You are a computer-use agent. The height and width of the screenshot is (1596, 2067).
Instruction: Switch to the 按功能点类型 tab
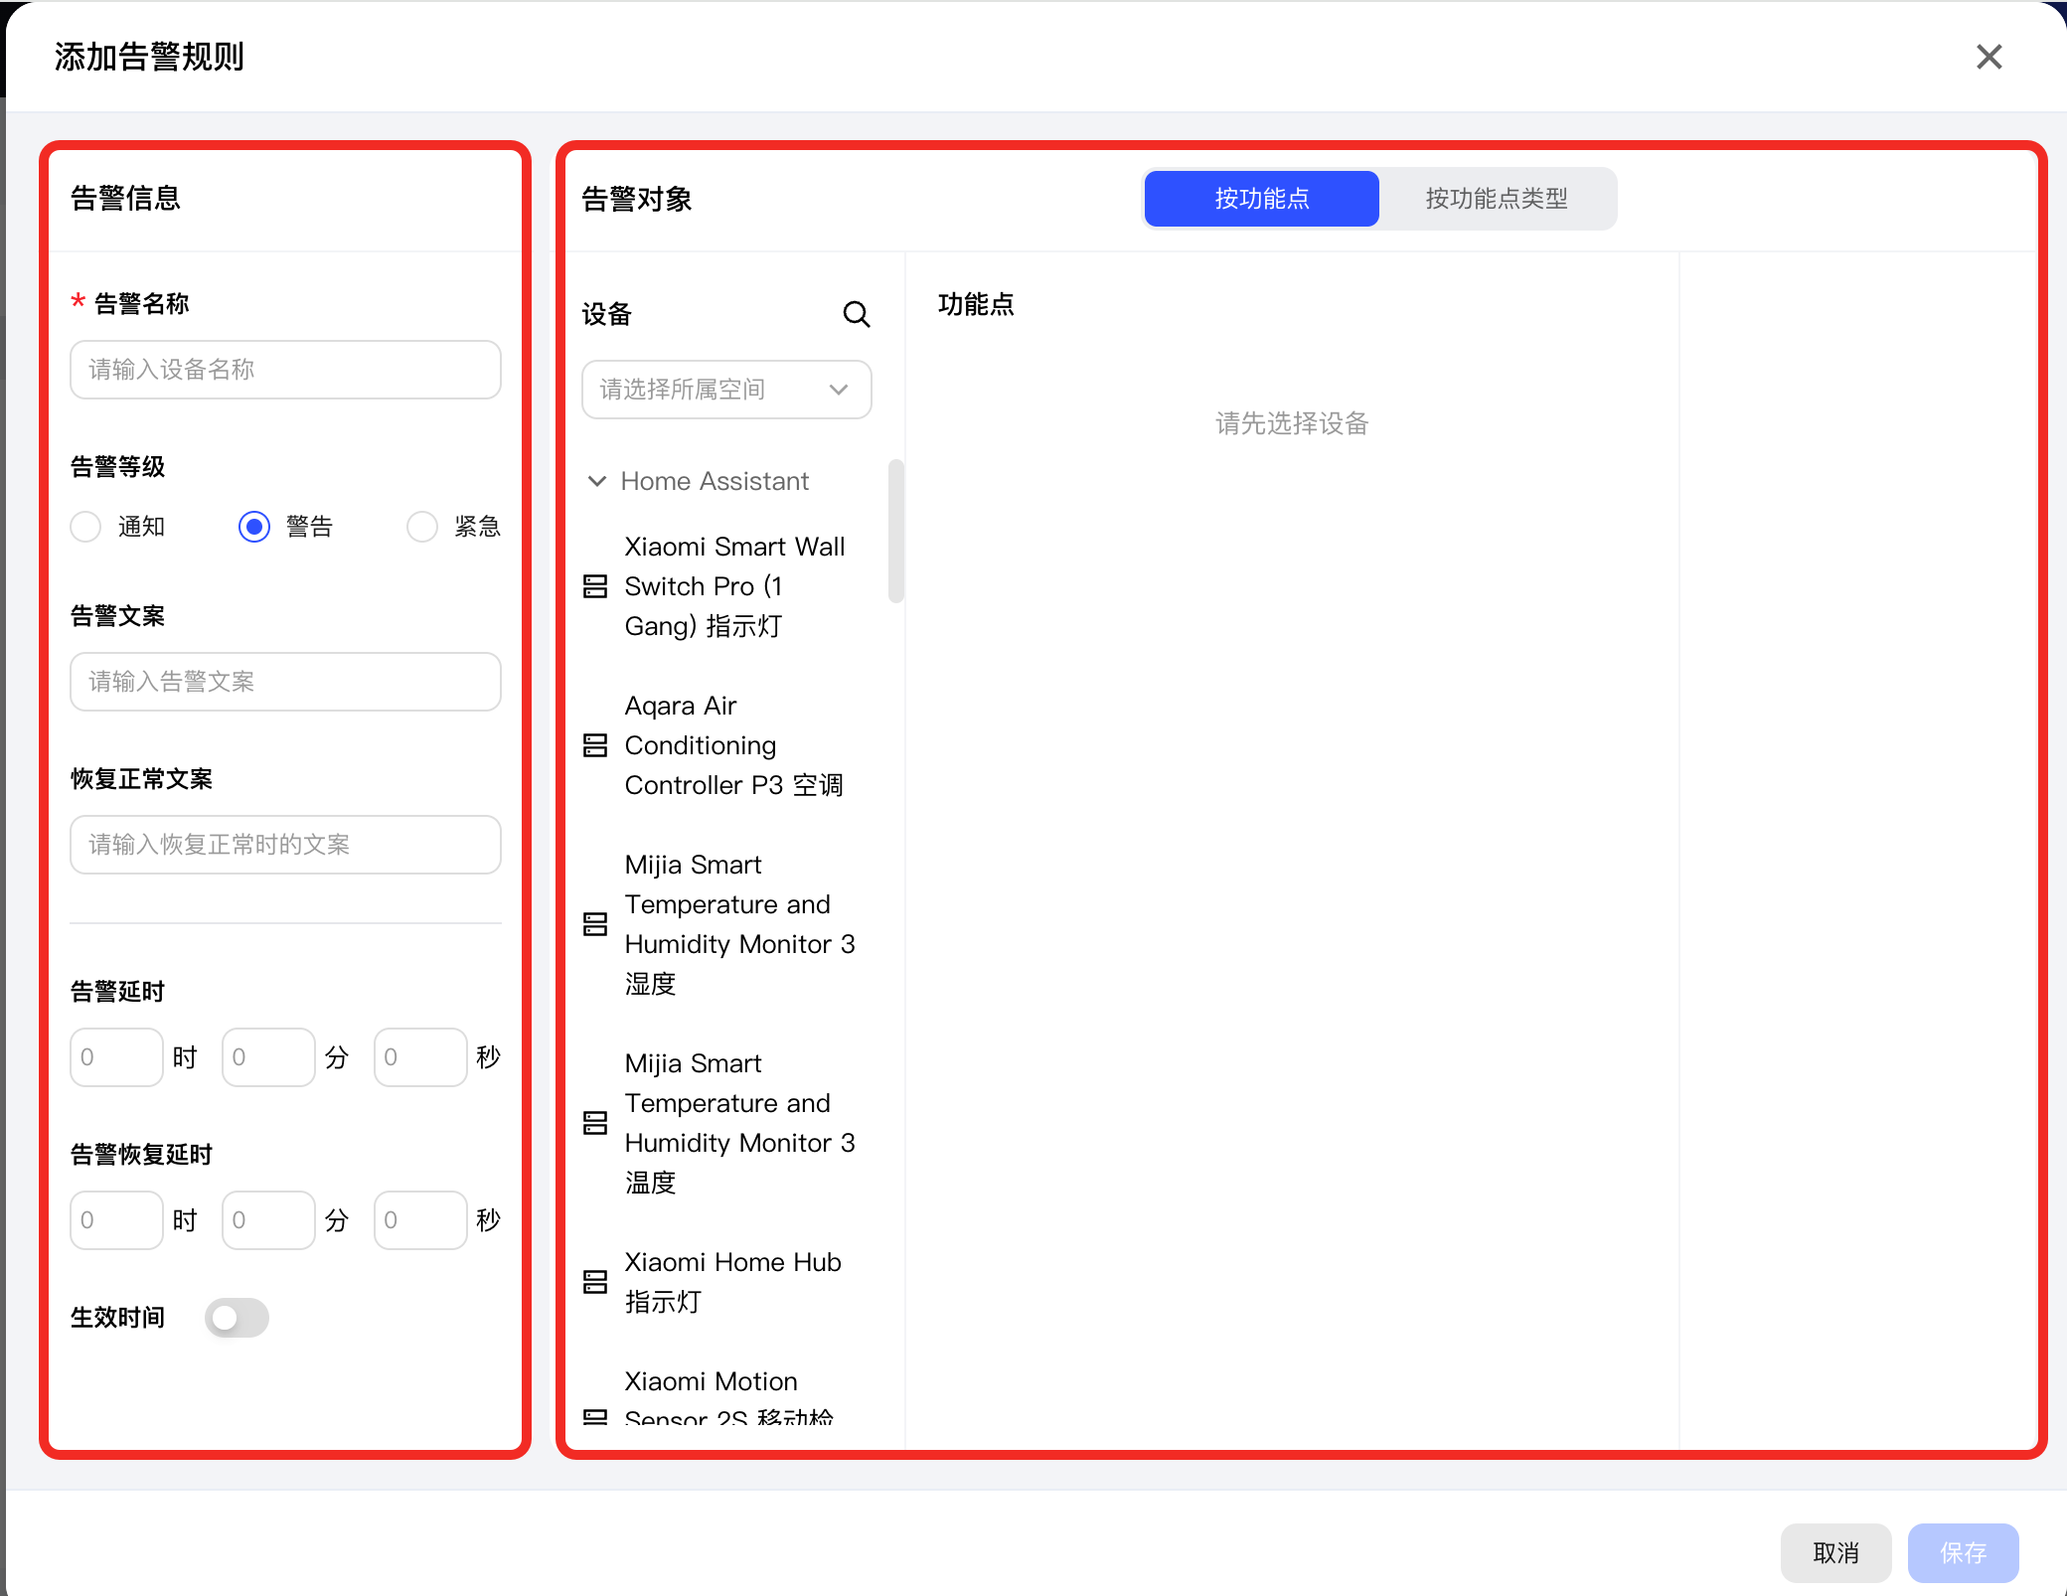(1497, 199)
